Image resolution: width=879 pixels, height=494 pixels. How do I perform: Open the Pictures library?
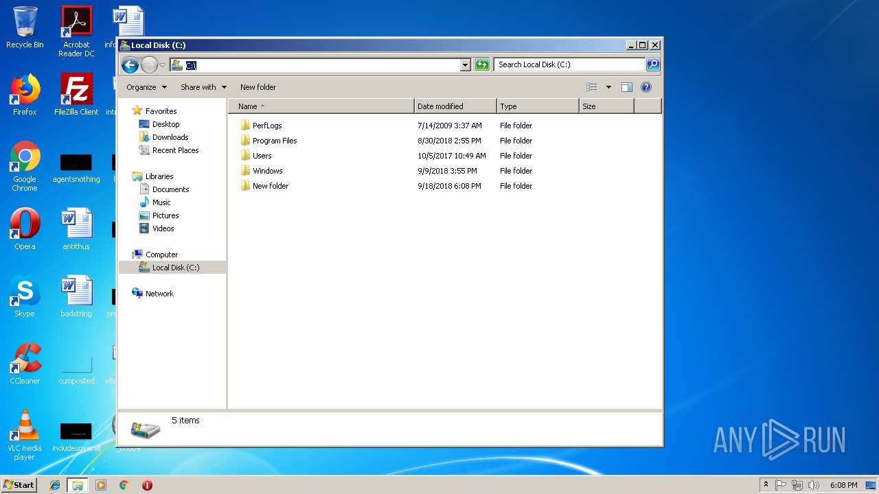tap(159, 215)
